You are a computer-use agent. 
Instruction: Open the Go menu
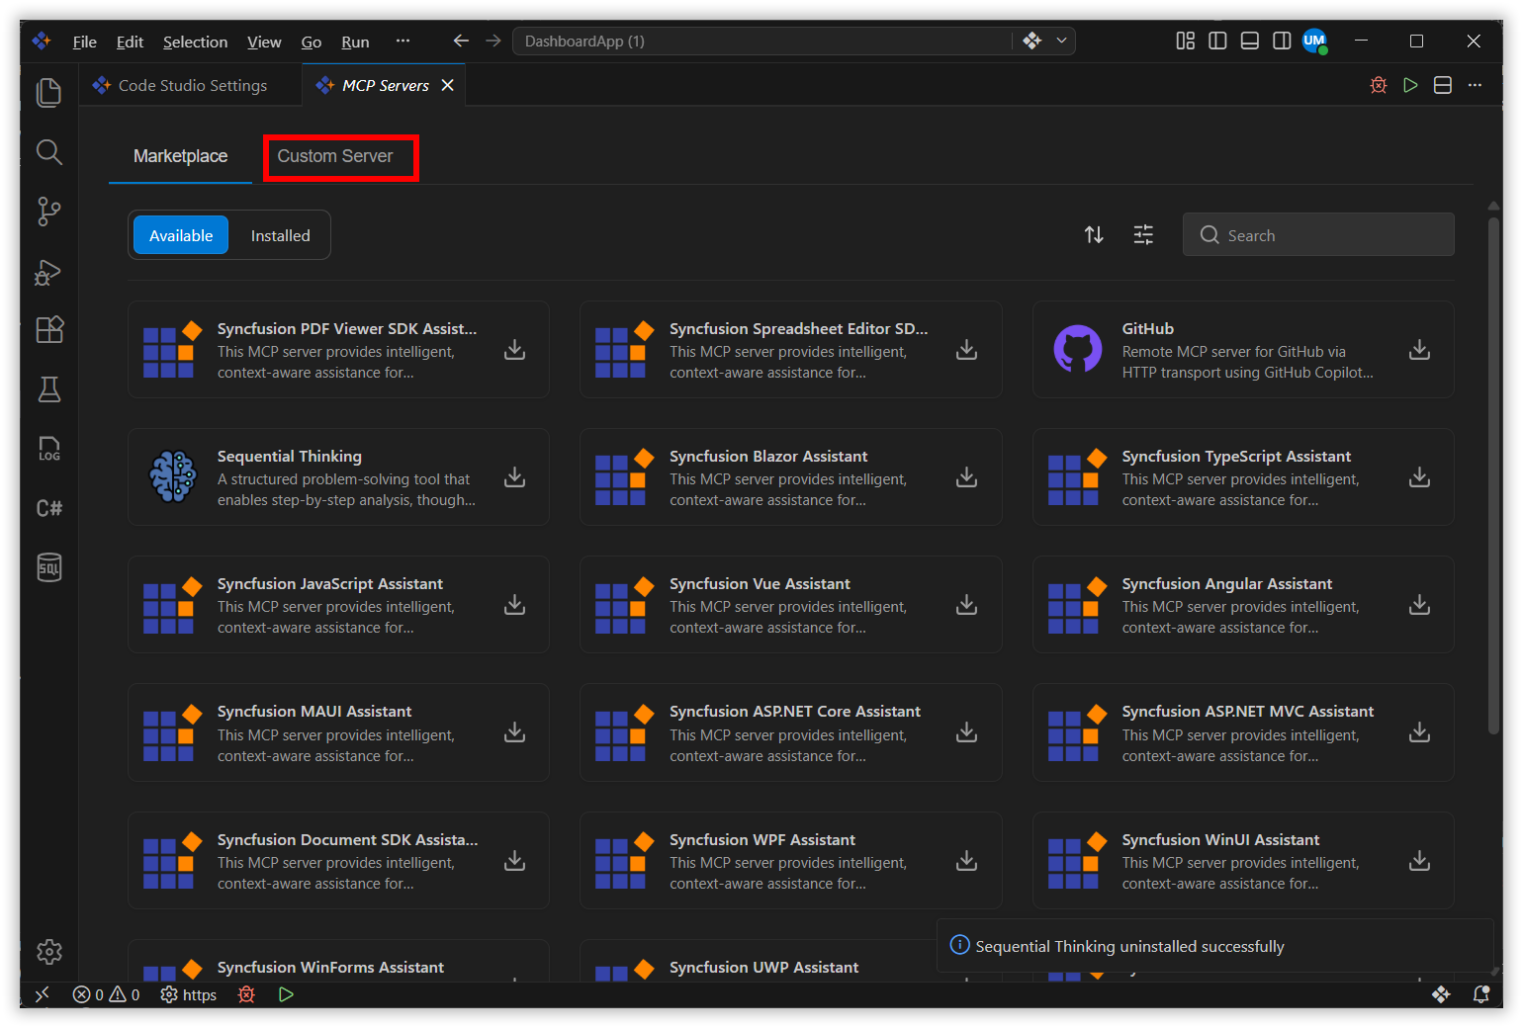312,42
